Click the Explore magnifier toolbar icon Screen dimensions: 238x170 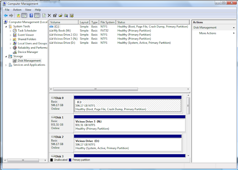[66, 15]
